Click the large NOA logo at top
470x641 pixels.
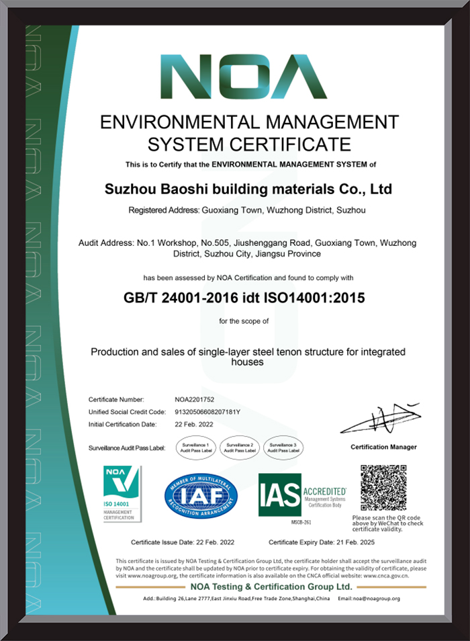point(243,77)
